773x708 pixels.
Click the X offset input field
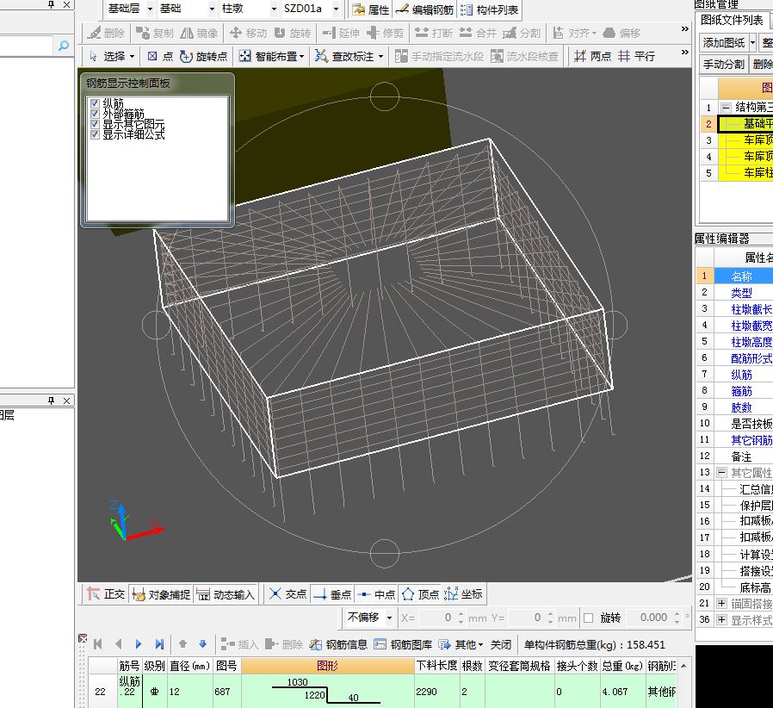(436, 618)
